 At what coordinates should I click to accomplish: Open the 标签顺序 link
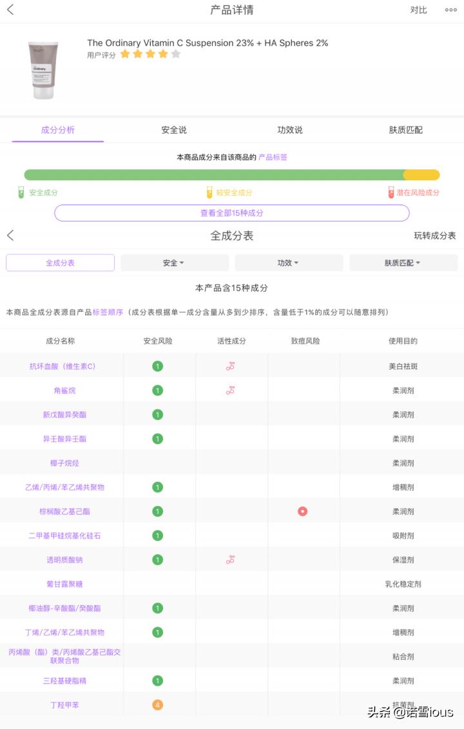click(x=108, y=313)
